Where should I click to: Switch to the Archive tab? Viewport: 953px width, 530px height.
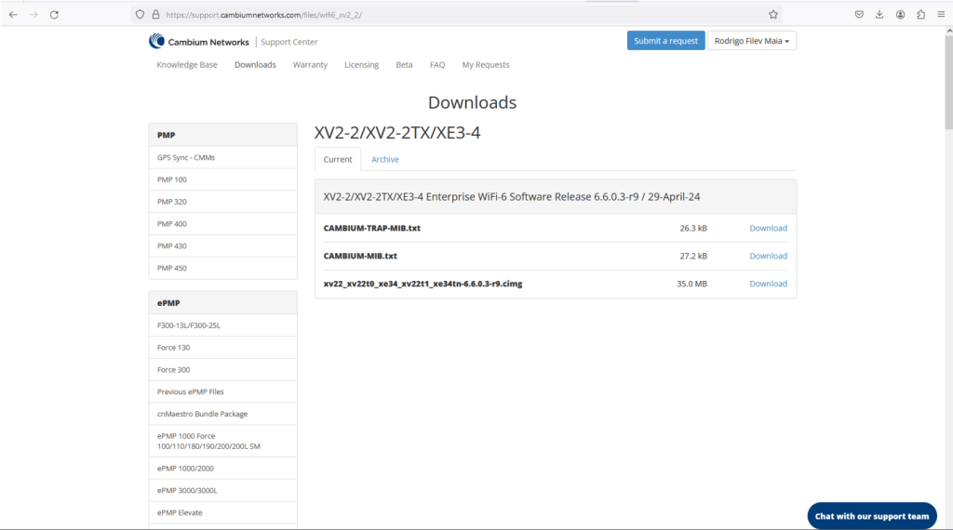pos(384,160)
